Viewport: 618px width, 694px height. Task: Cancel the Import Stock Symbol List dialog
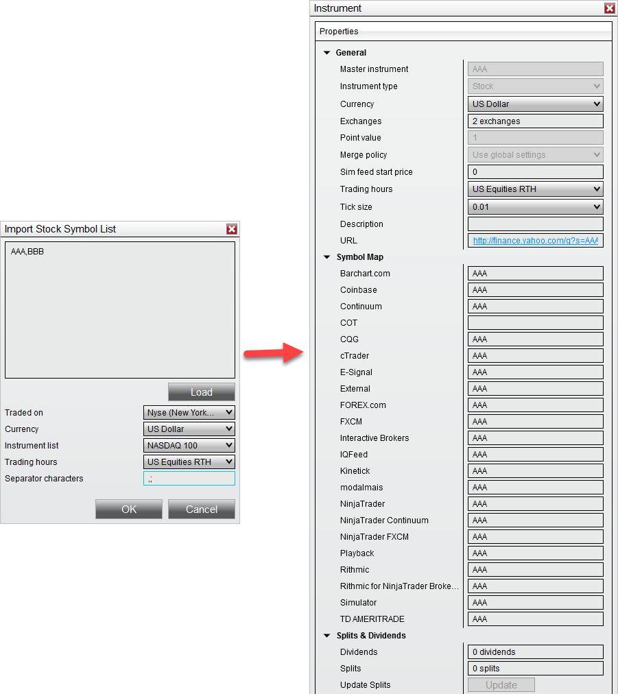(202, 510)
